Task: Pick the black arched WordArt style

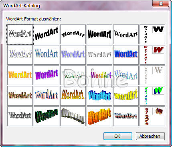Action: (x=73, y=34)
